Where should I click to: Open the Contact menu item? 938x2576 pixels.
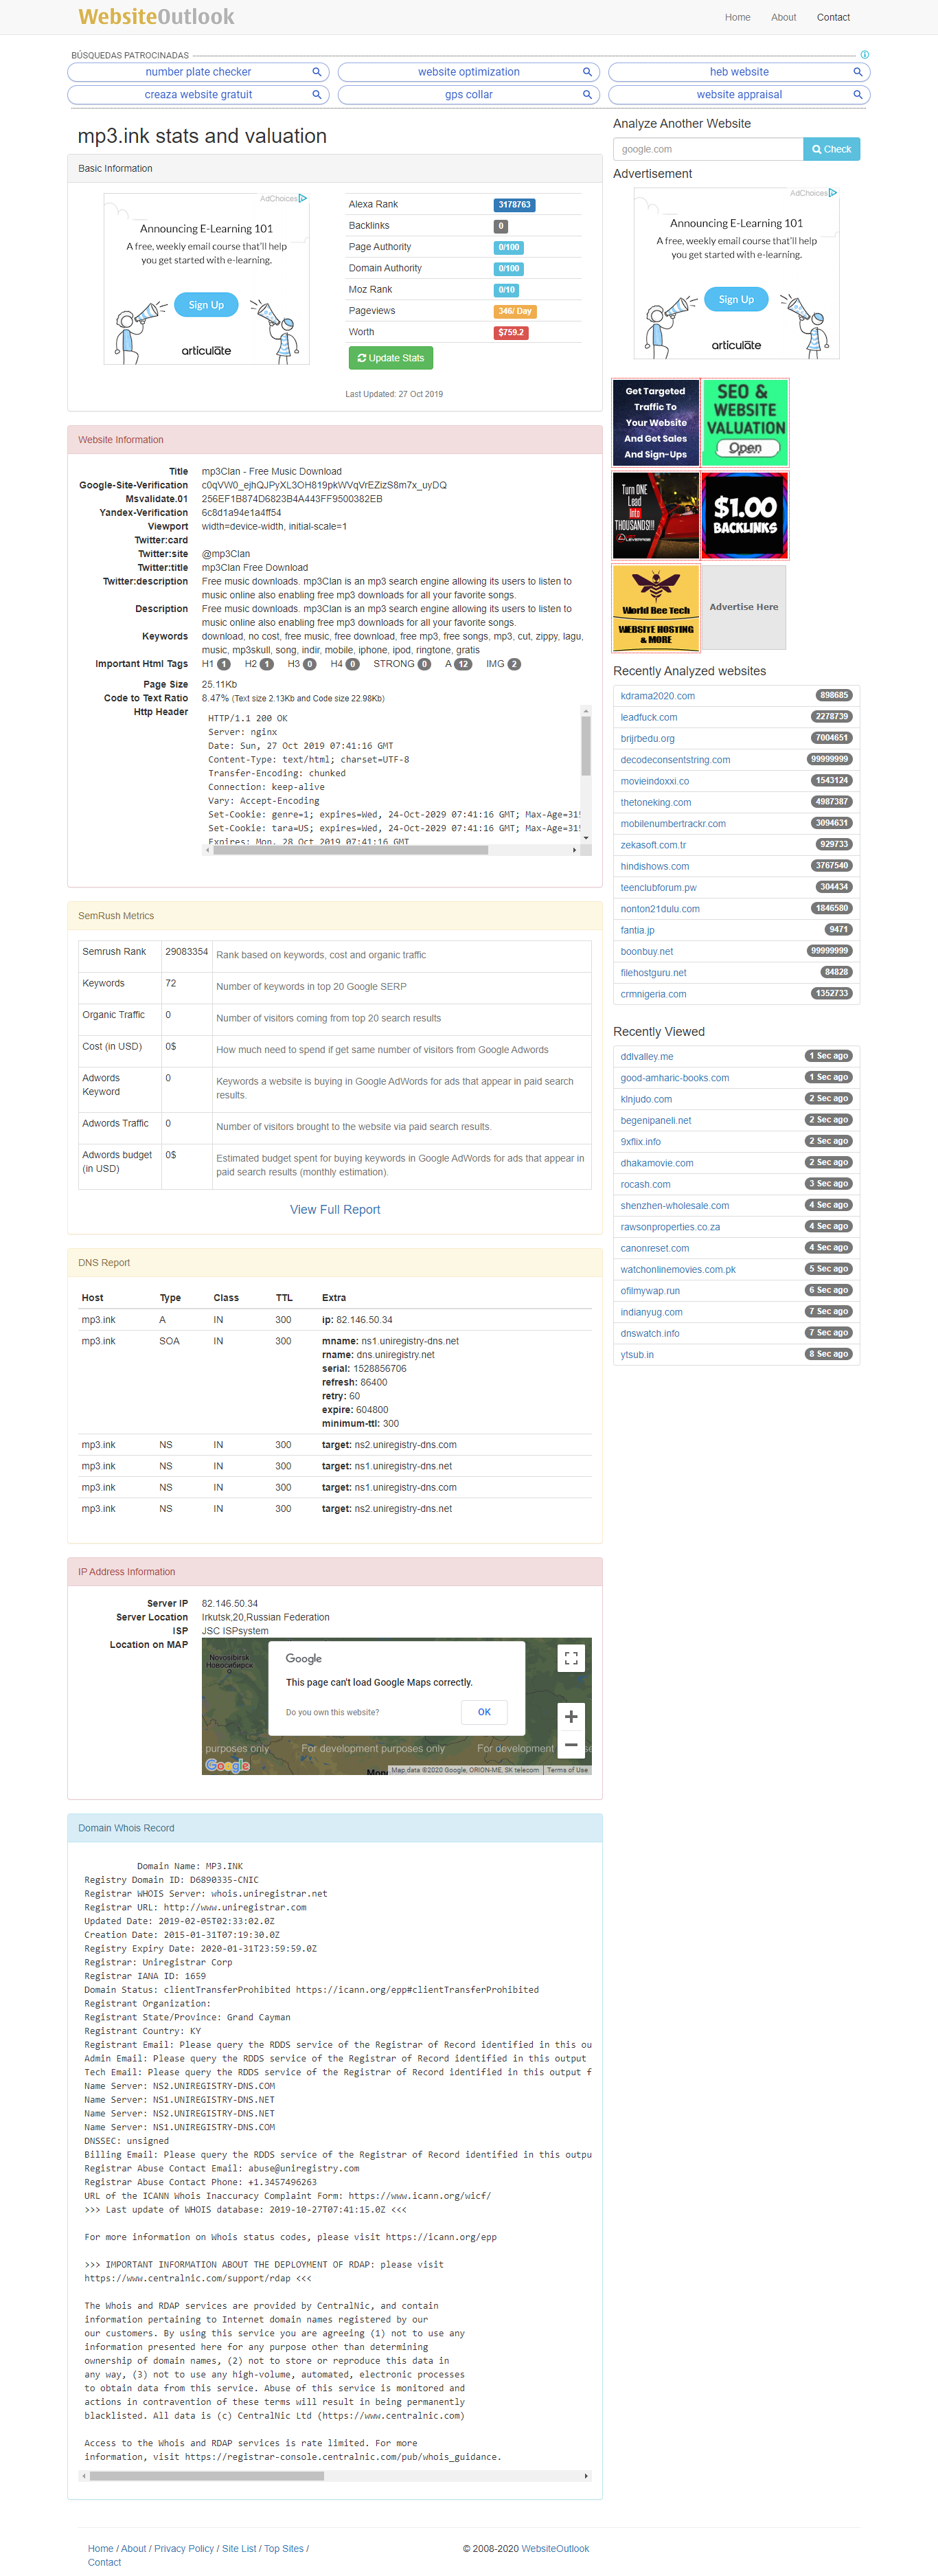click(833, 17)
